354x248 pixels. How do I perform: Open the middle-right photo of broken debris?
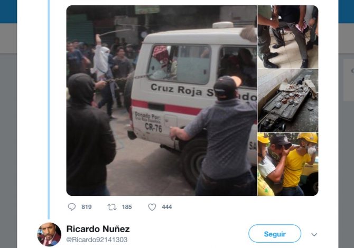tap(288, 101)
